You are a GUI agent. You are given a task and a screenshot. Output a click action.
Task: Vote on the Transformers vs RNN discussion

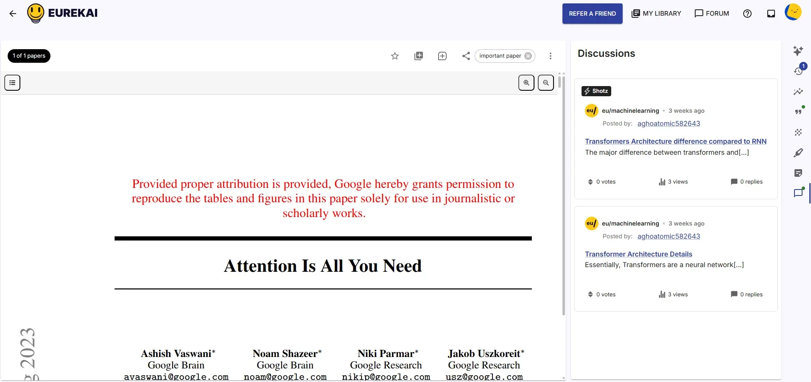click(590, 182)
